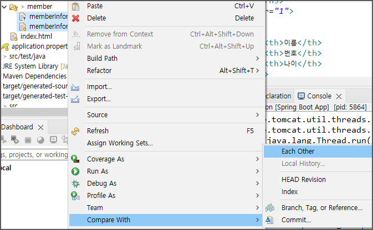Expand the Run As submenu arrow
Screen dimensions: 373x230
pos(257,171)
